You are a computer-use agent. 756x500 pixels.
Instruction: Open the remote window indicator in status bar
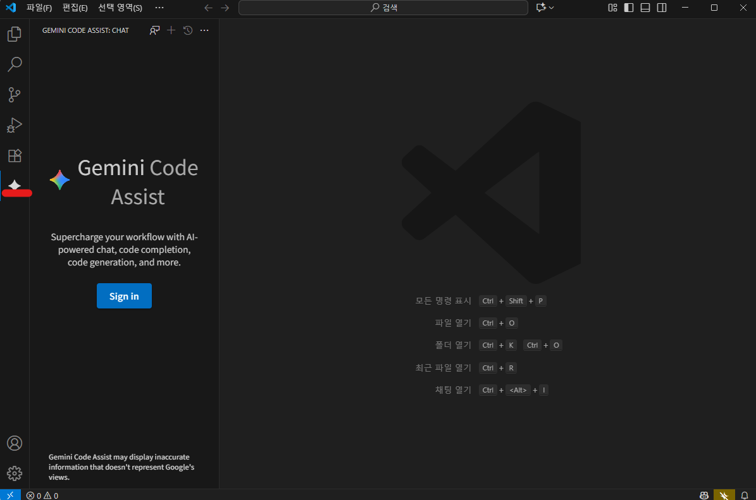click(x=10, y=495)
